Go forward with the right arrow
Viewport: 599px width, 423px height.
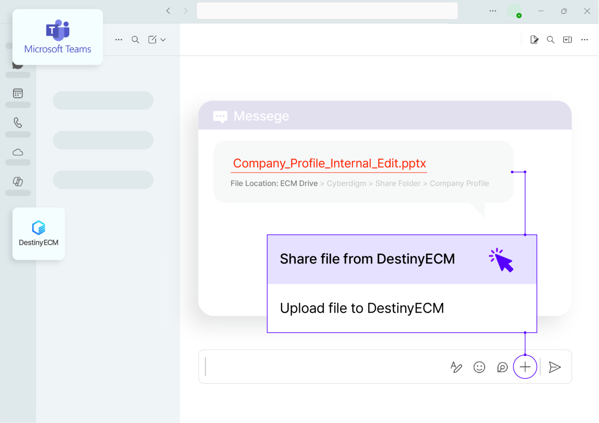click(x=186, y=11)
